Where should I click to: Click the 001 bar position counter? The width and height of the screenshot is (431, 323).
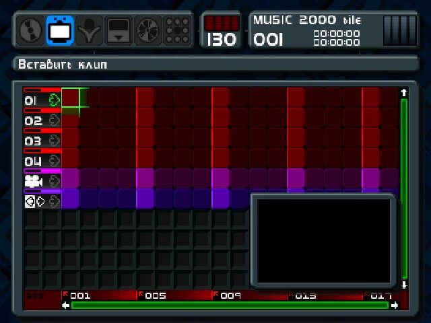click(268, 40)
